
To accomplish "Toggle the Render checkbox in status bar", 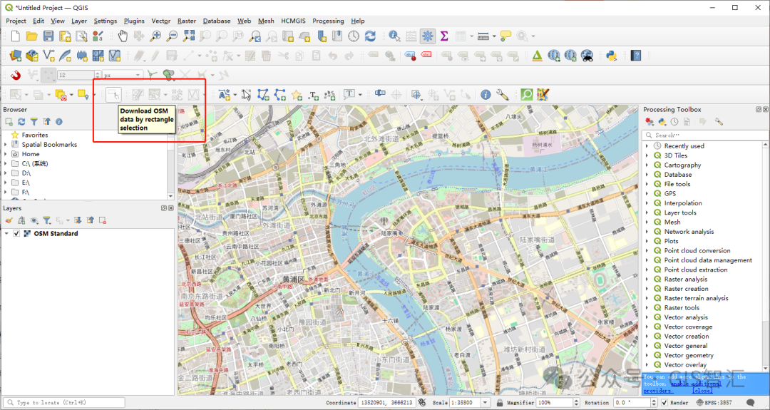I will (664, 403).
